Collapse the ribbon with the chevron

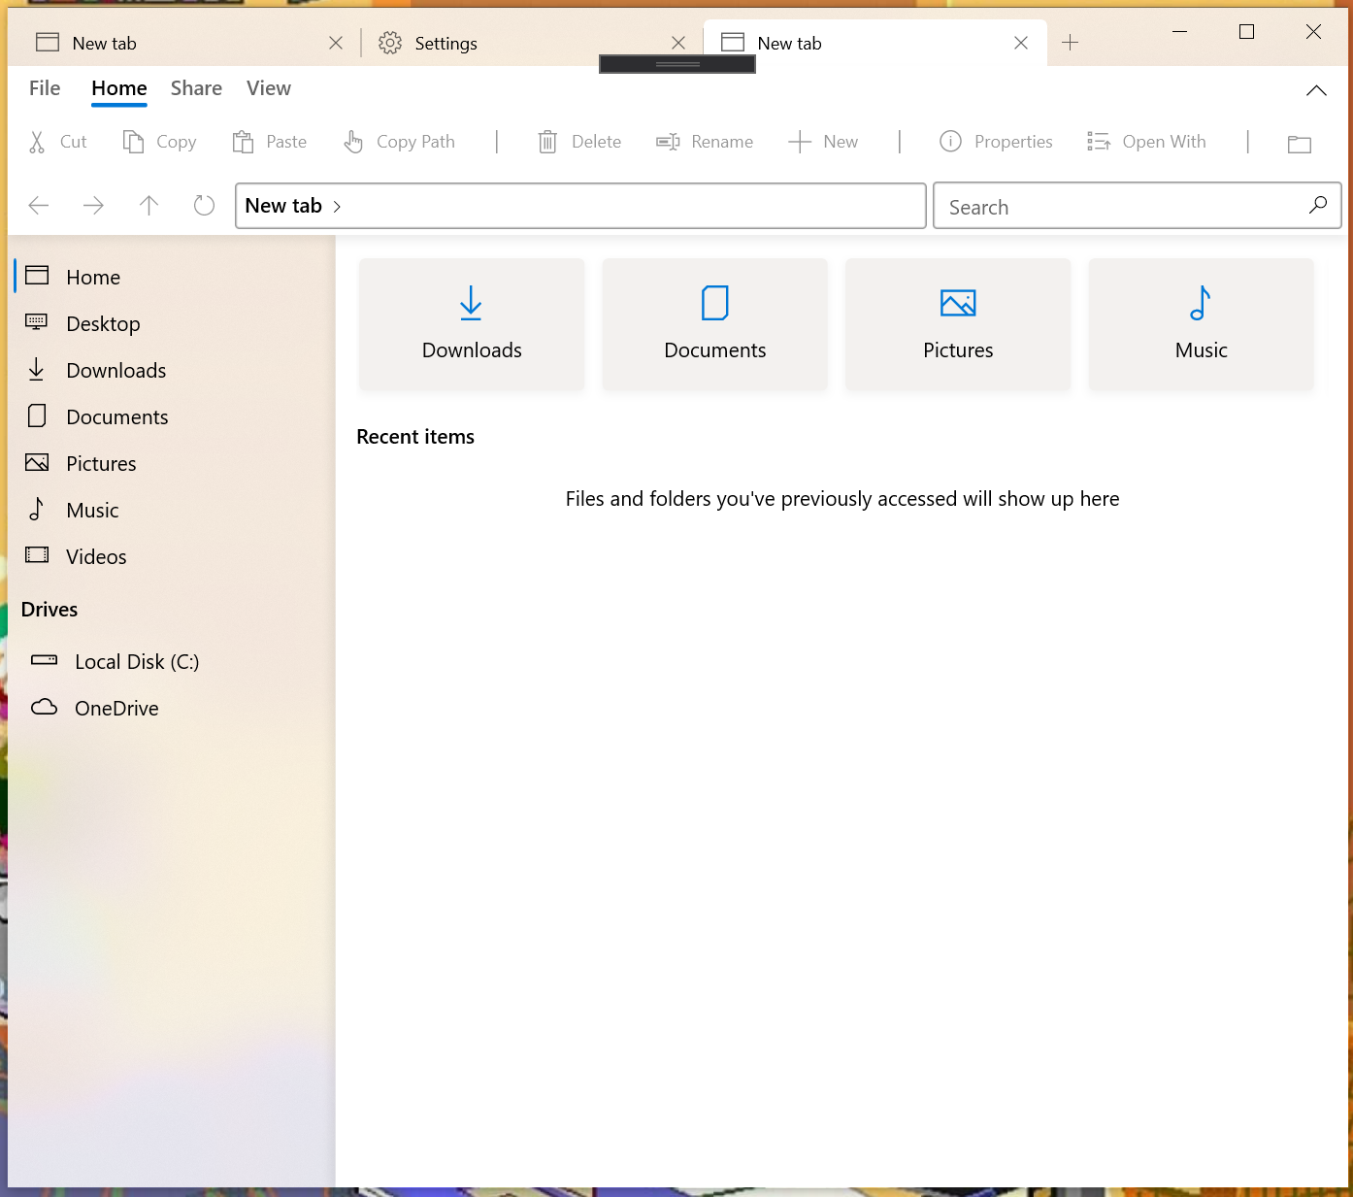click(1316, 89)
